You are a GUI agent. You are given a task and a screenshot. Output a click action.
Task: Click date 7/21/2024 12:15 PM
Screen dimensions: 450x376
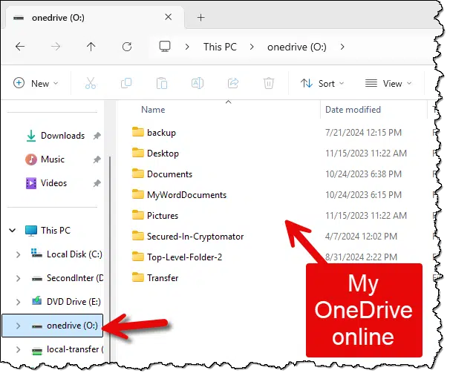point(363,133)
